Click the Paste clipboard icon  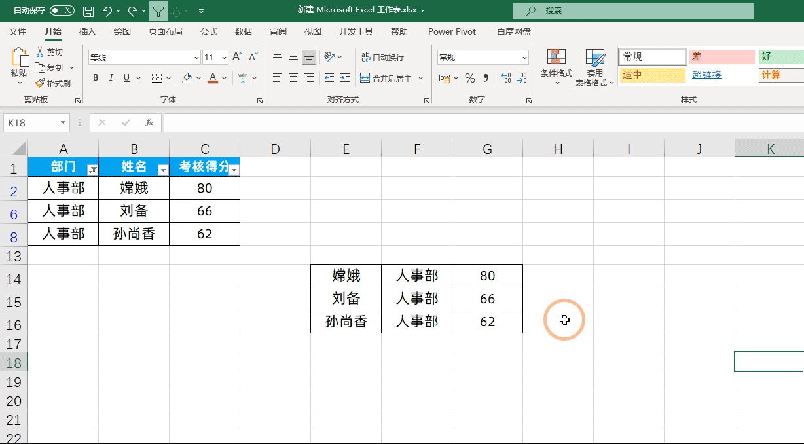tap(19, 58)
